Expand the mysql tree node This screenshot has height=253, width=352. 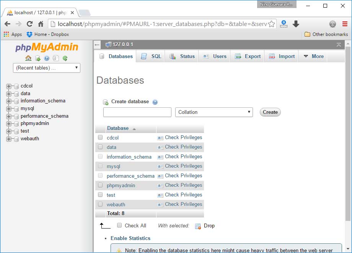pos(9,109)
